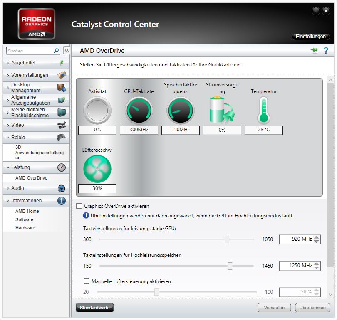The height and width of the screenshot is (320, 337).
Task: Collapse the Informationen section
Action: click(8, 201)
